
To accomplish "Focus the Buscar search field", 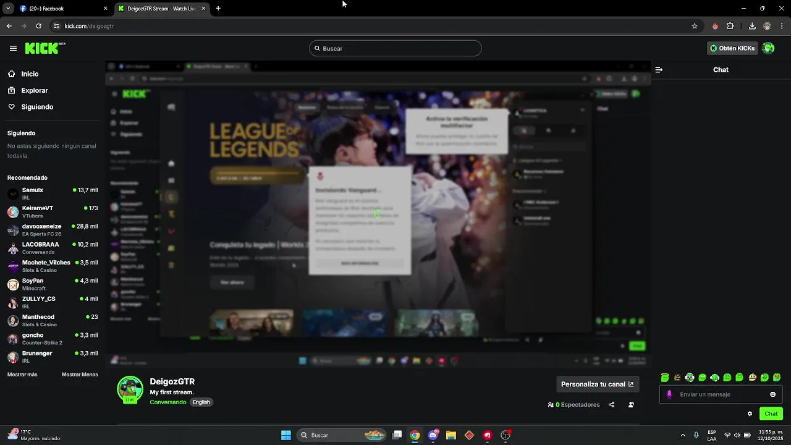I will [x=395, y=48].
